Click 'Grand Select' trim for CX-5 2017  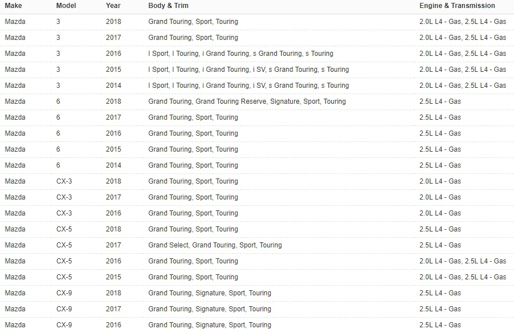click(x=168, y=245)
